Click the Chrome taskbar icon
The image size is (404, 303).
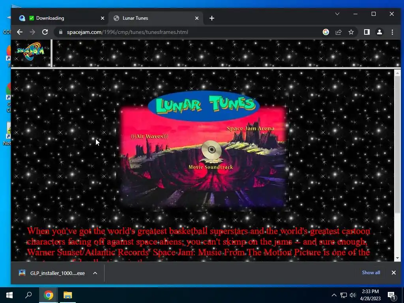click(x=48, y=295)
